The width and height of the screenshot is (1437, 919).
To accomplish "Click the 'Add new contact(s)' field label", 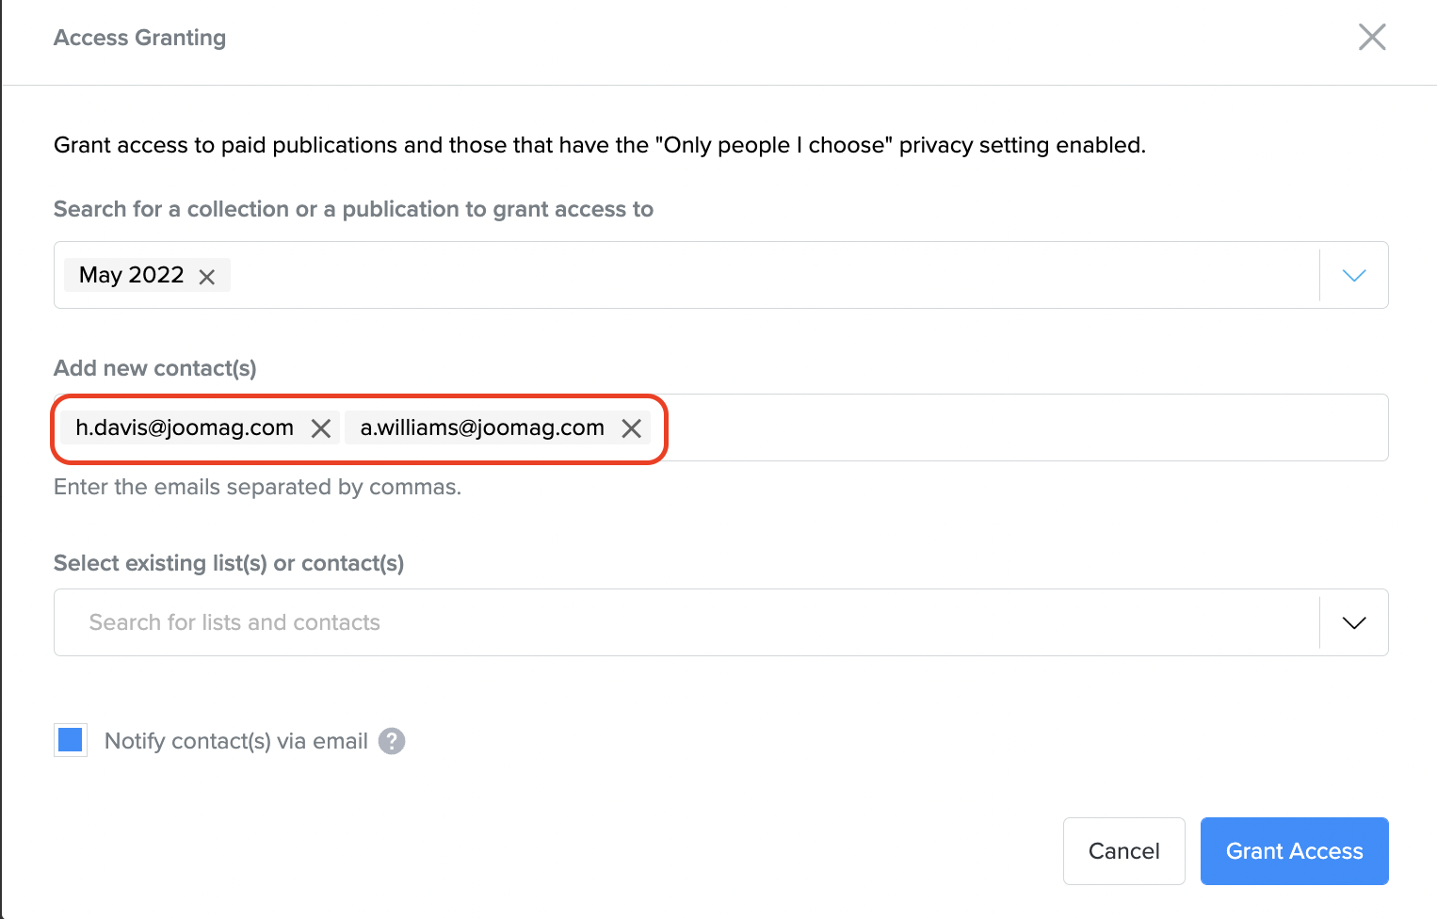I will click(x=154, y=368).
